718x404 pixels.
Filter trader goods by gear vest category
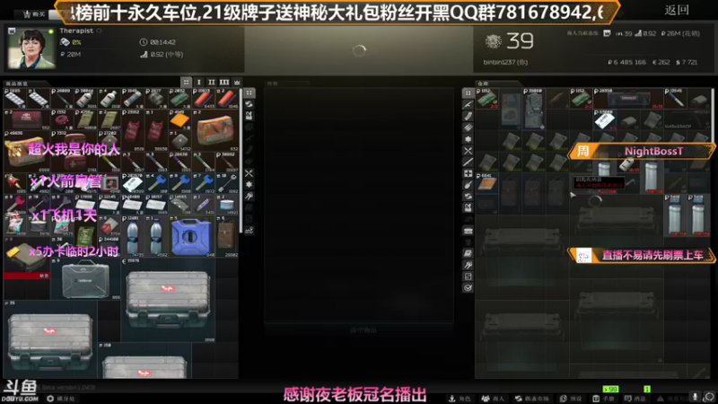(250, 116)
